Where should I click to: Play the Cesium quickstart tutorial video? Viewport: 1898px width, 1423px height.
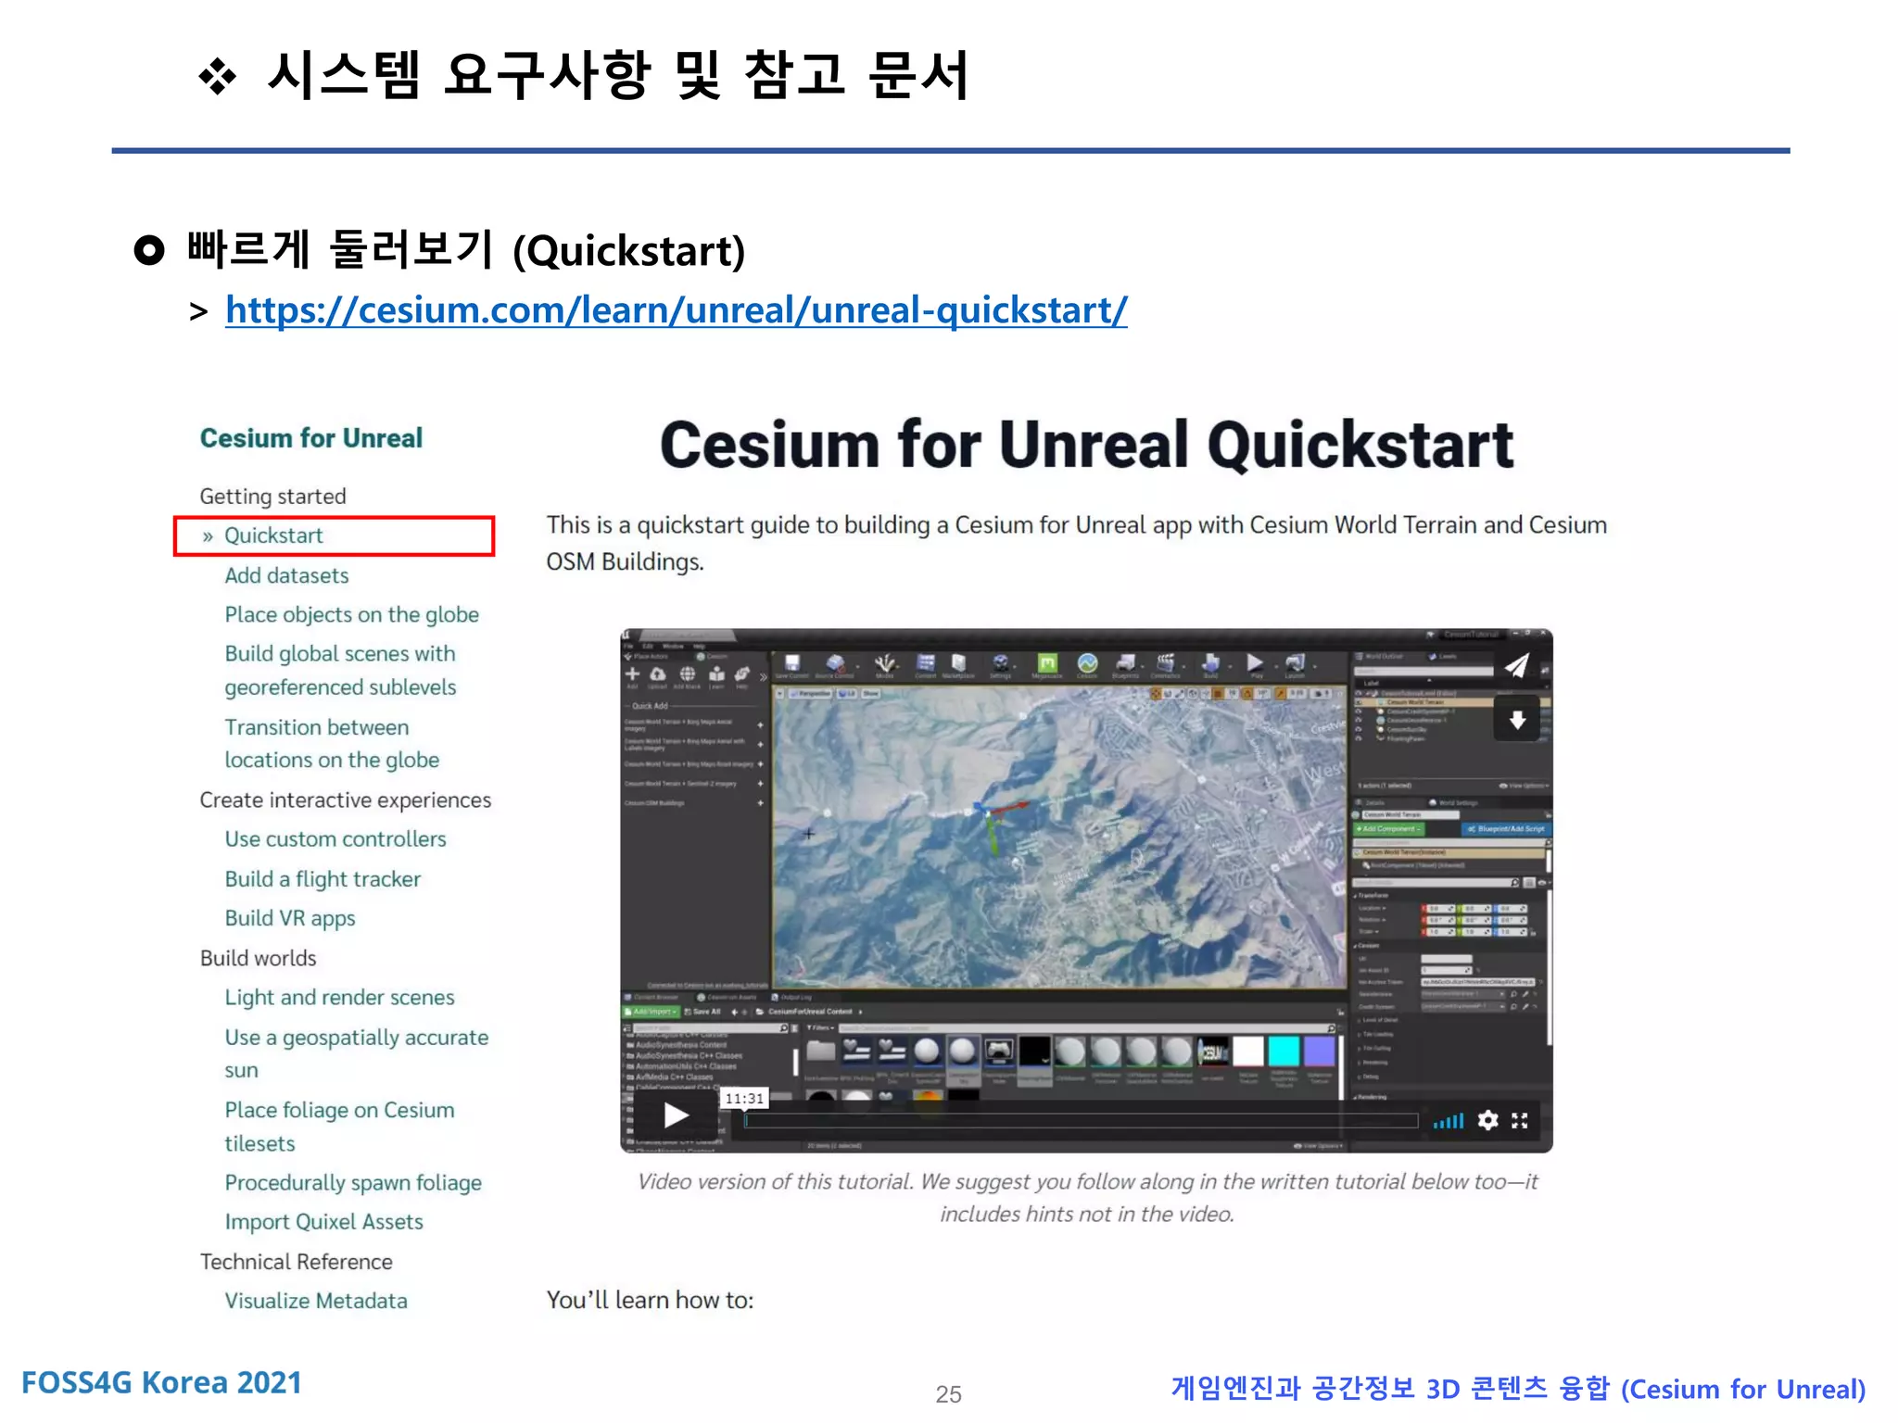[676, 1114]
